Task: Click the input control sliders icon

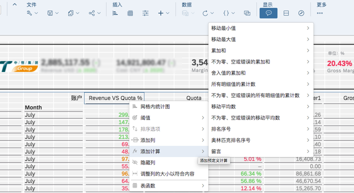Action: 146,13
